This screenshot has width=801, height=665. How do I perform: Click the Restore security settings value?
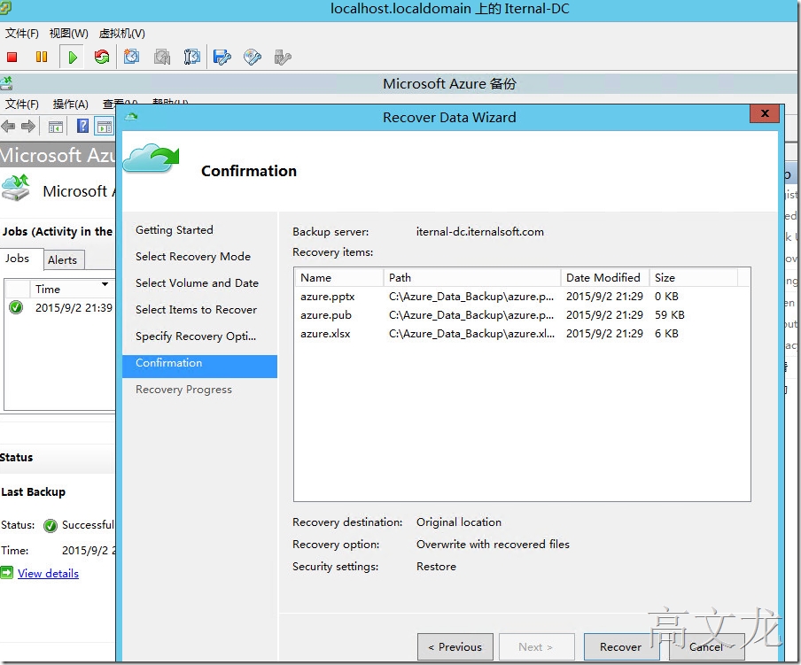tap(436, 567)
